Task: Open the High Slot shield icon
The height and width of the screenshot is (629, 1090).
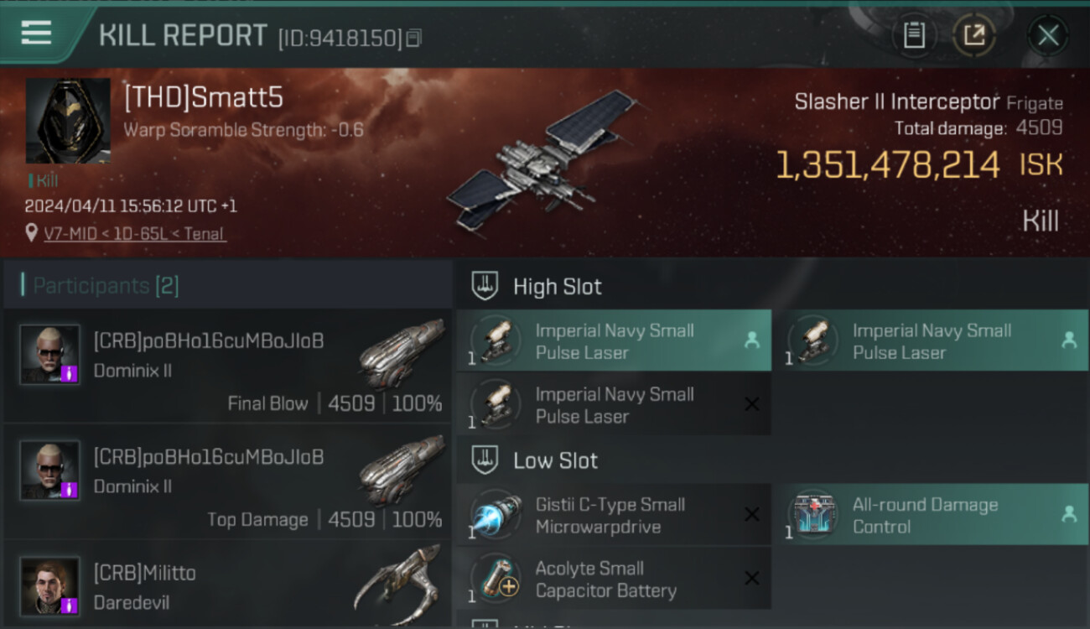Action: click(485, 286)
